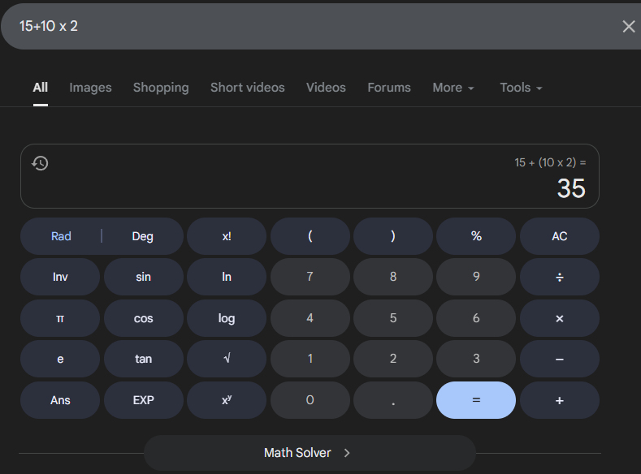Insert the pi constant
This screenshot has width=641, height=474.
[x=60, y=318]
